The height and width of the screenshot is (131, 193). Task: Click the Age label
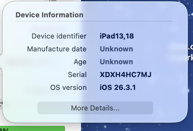[x=80, y=62]
